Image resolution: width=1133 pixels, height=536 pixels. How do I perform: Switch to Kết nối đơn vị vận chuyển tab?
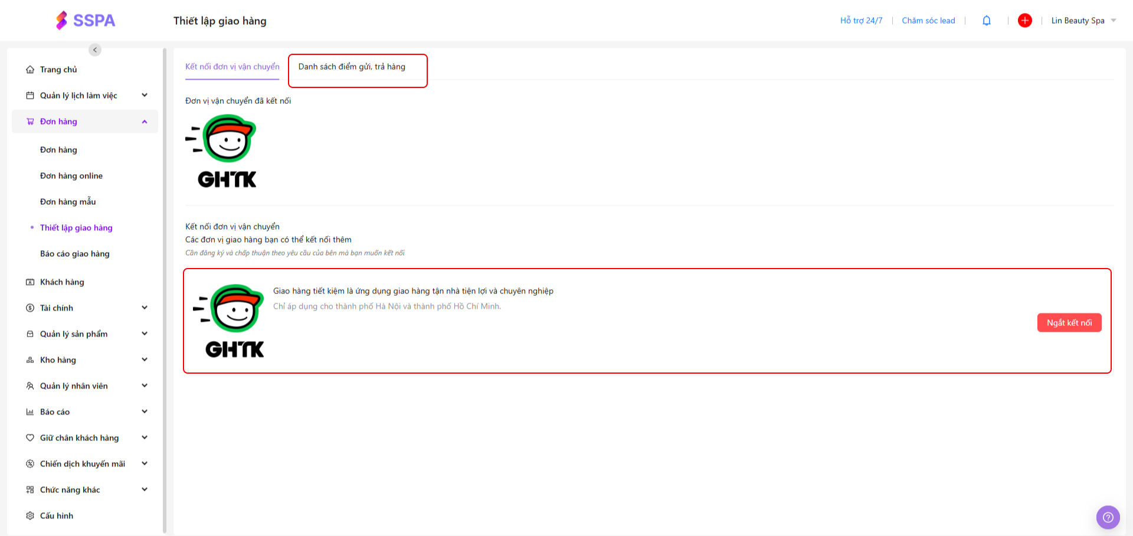(233, 67)
